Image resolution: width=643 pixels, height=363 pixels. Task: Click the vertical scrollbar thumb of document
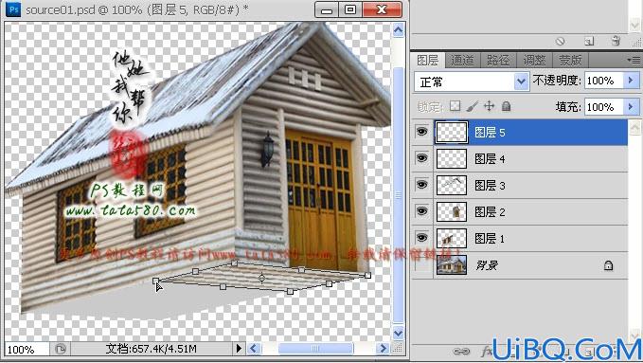[398, 194]
